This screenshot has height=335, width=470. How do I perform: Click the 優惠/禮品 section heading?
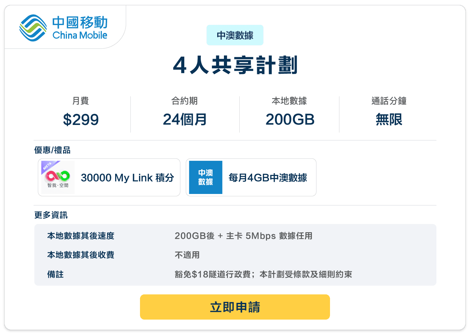(x=53, y=150)
